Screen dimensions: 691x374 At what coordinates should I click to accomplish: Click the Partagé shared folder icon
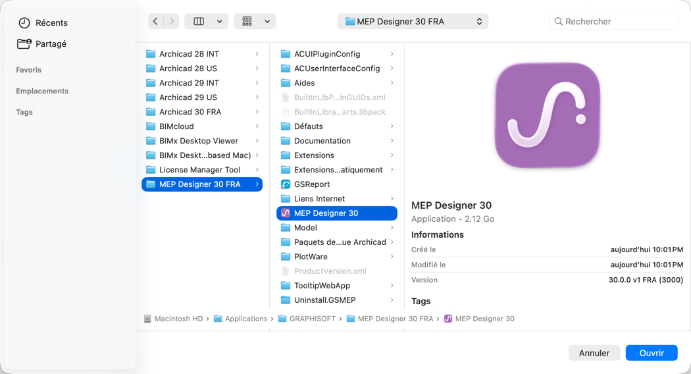tap(24, 43)
